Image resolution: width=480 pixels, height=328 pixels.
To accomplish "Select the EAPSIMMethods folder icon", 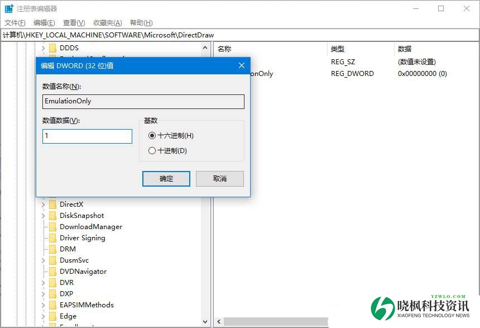I will pos(52,305).
